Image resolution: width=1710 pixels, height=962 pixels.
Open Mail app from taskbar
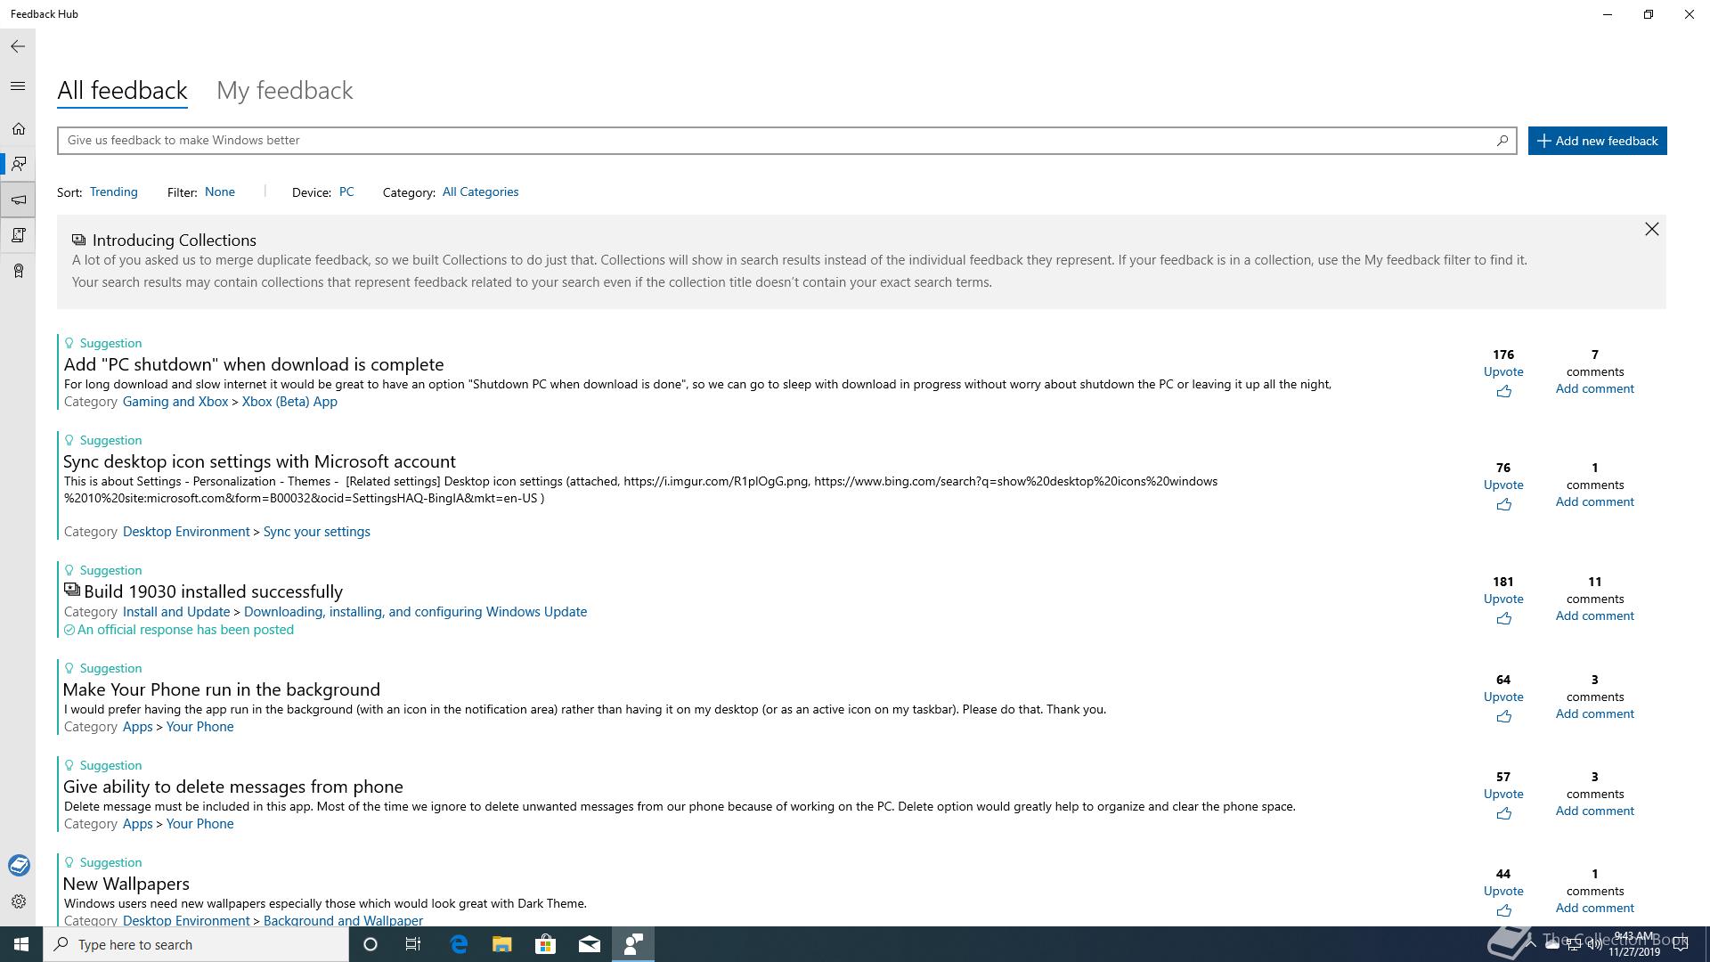pyautogui.click(x=590, y=944)
